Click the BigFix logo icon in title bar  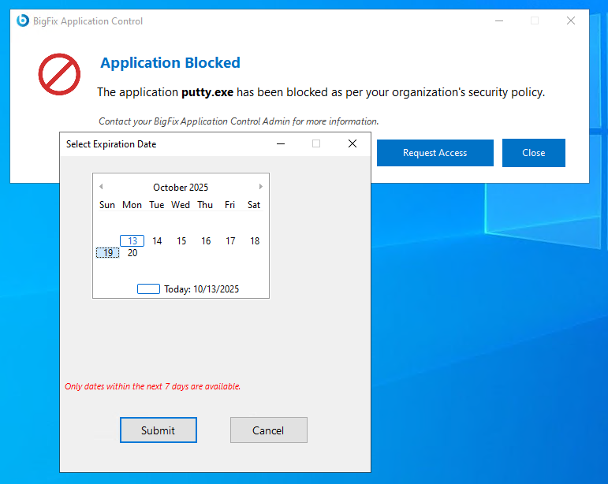point(23,20)
